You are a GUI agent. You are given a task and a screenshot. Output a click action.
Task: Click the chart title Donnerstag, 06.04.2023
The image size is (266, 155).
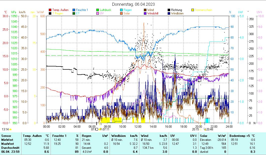click(133, 4)
